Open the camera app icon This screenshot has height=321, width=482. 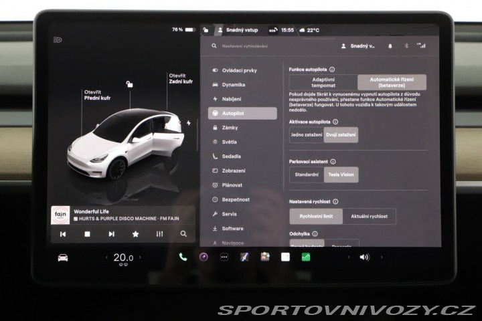[x=204, y=257]
